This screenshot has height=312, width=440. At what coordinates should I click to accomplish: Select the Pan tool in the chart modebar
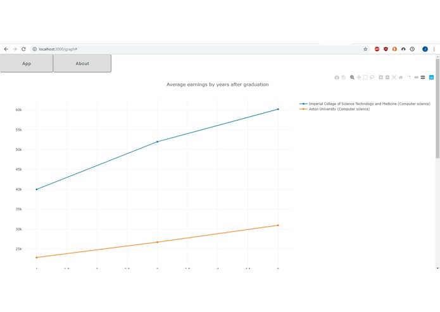pos(359,77)
